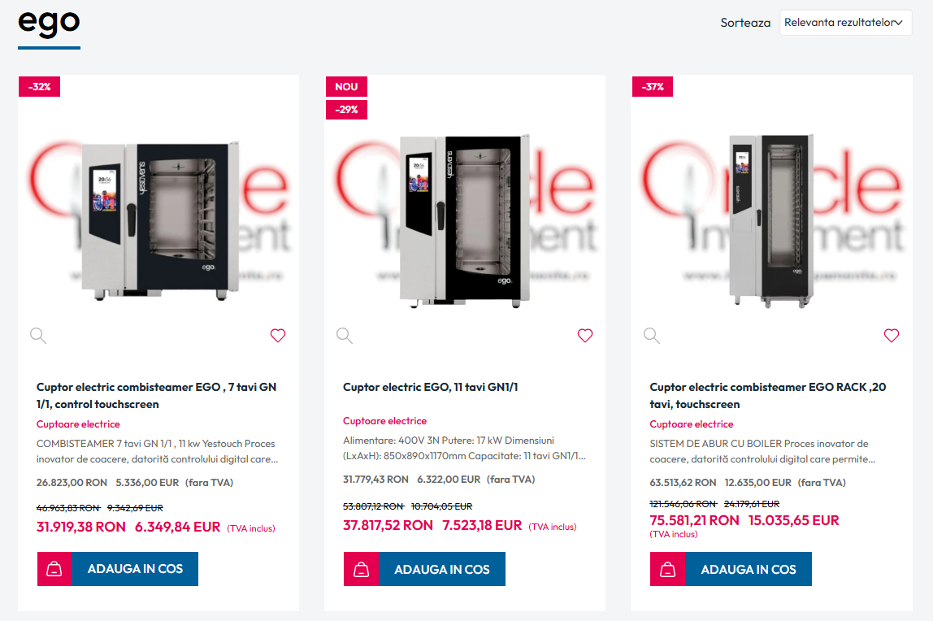Click ADAUGA IN COS for 7 tavi combisteamer
Screen dimensions: 933x621
[135, 569]
